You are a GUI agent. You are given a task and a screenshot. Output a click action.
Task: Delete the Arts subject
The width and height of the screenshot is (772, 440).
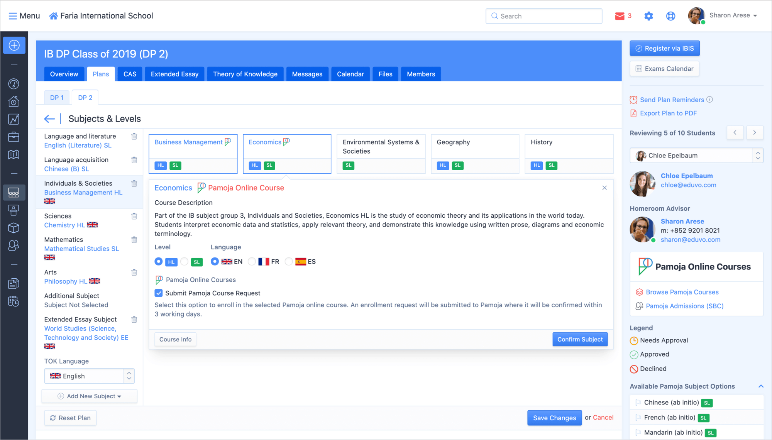coord(134,272)
